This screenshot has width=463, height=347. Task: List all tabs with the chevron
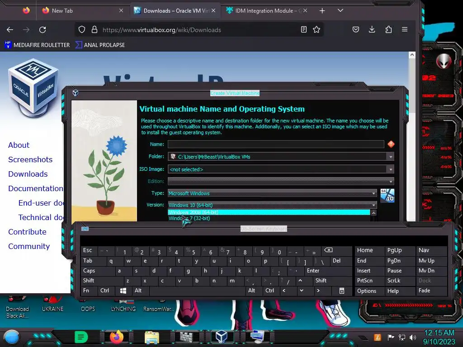coord(340,11)
